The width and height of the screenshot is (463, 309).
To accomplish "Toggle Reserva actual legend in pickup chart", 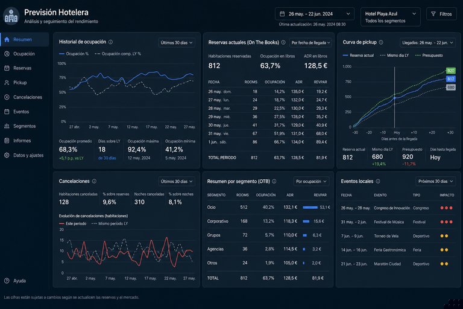I will (358, 56).
